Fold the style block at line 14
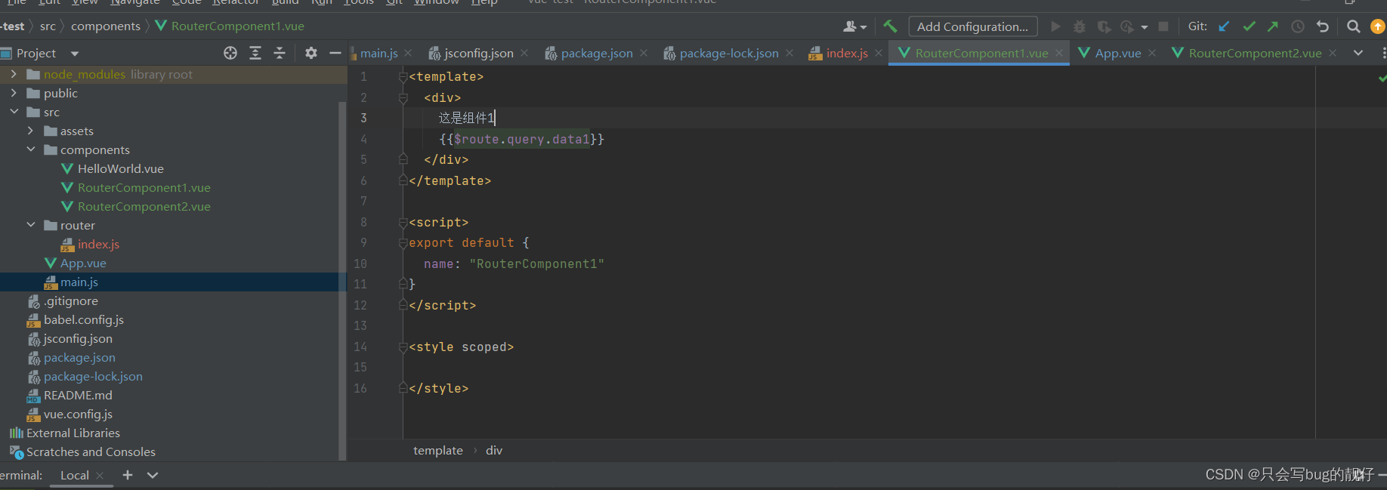This screenshot has height=490, width=1387. (403, 347)
